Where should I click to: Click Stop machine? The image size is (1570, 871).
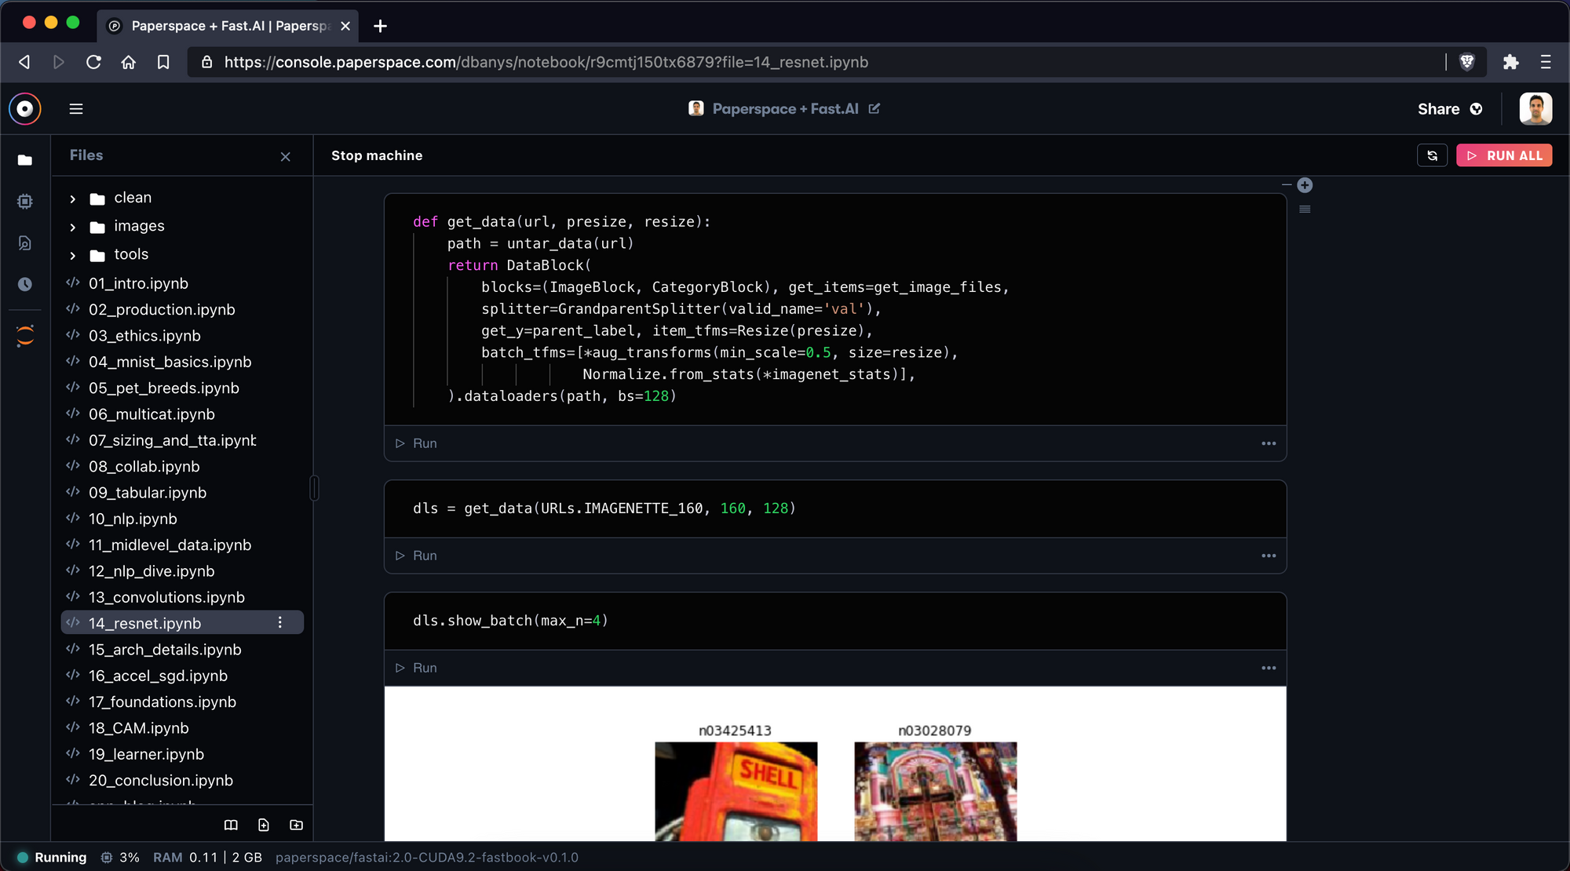click(377, 155)
